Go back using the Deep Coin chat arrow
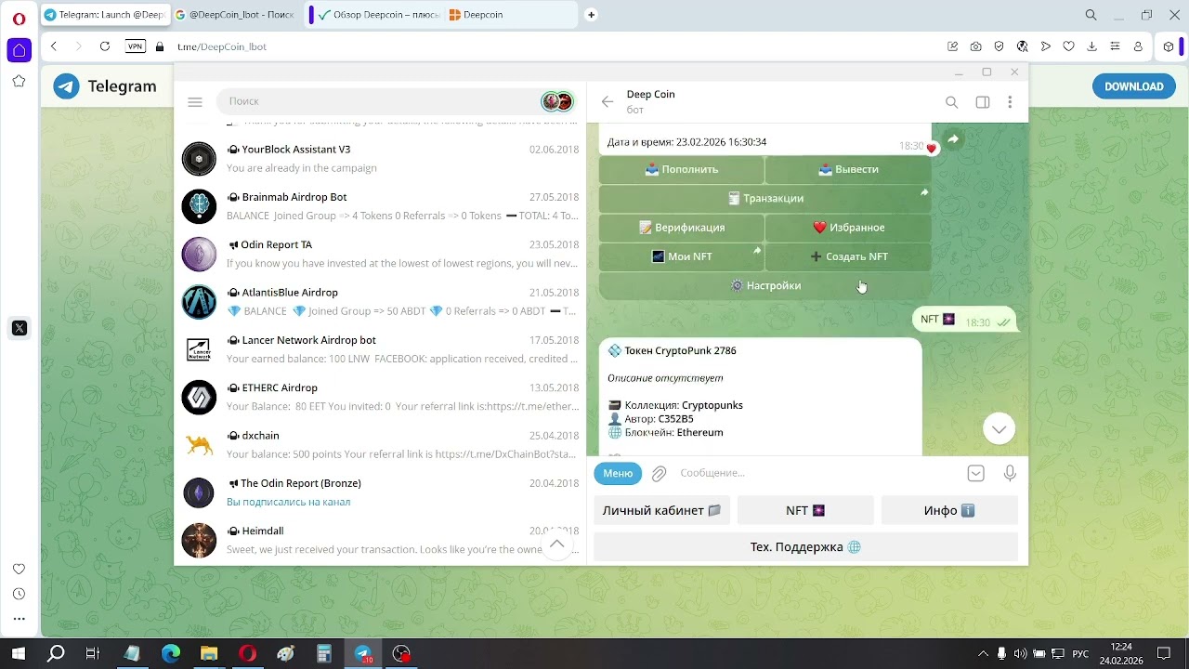 point(608,102)
